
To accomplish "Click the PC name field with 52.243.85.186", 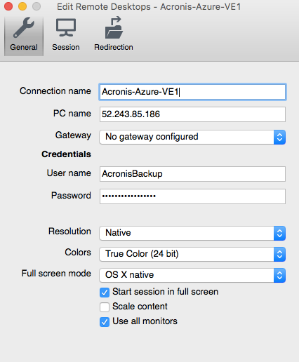I will point(192,114).
